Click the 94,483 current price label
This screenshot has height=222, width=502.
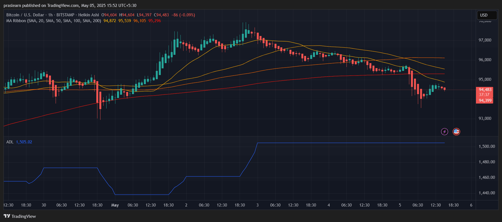(485, 90)
